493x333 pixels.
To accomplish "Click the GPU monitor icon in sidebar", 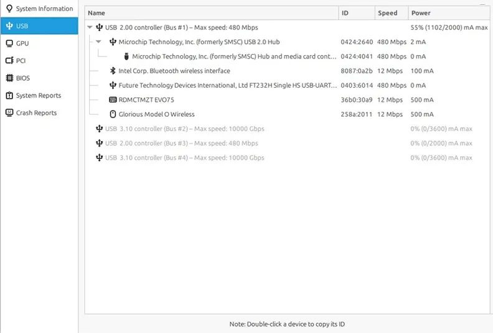I will pyautogui.click(x=9, y=43).
